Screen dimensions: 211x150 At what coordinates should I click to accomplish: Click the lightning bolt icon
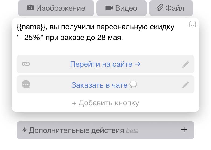[24, 130]
